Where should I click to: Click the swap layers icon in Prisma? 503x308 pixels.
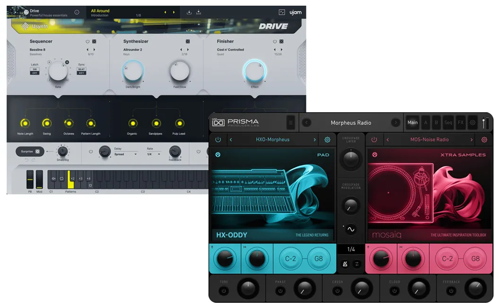[x=357, y=264]
